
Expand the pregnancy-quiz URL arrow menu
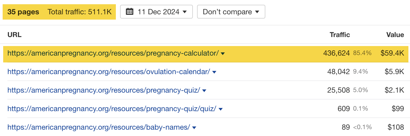204,90
